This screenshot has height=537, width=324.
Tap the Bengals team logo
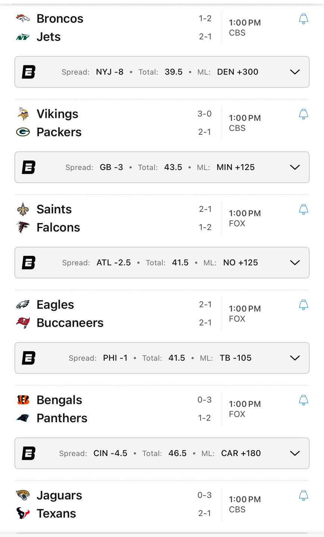23,400
